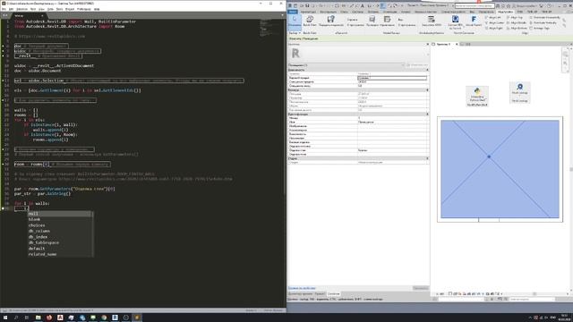Click Distribute Vertically in the ribbon
The image size is (573, 322).
click(x=543, y=22)
